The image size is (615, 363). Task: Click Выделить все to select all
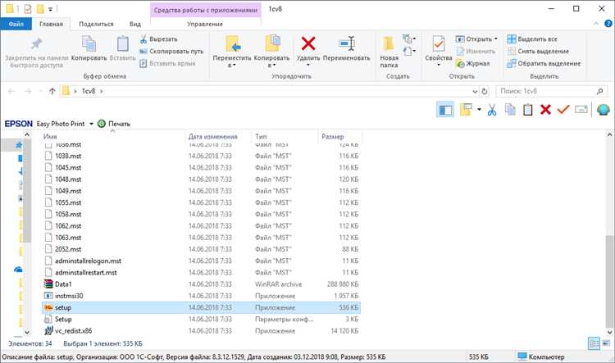pos(532,39)
